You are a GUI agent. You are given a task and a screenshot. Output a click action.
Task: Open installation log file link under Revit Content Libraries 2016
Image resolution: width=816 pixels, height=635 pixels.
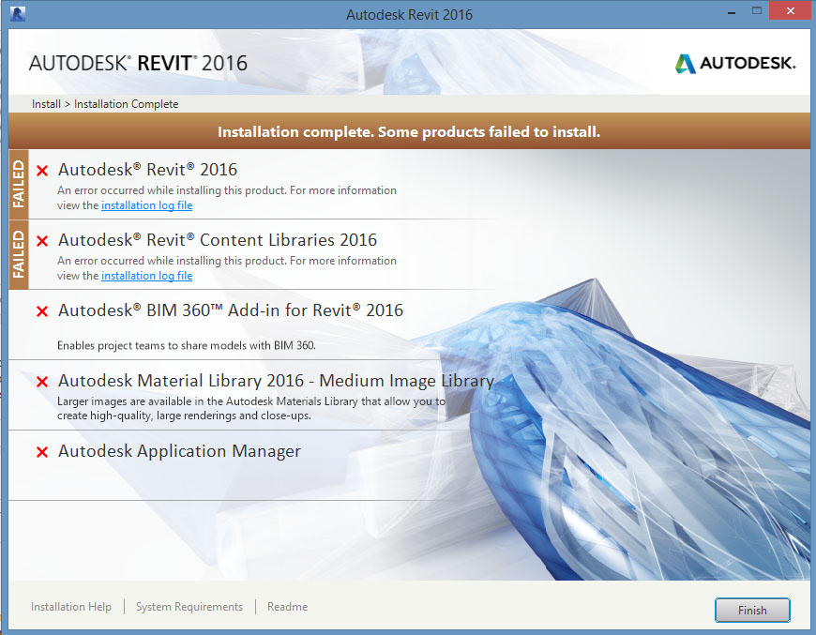click(146, 276)
